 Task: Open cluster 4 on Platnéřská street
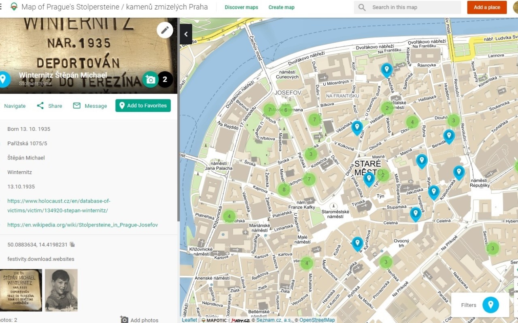(x=229, y=216)
